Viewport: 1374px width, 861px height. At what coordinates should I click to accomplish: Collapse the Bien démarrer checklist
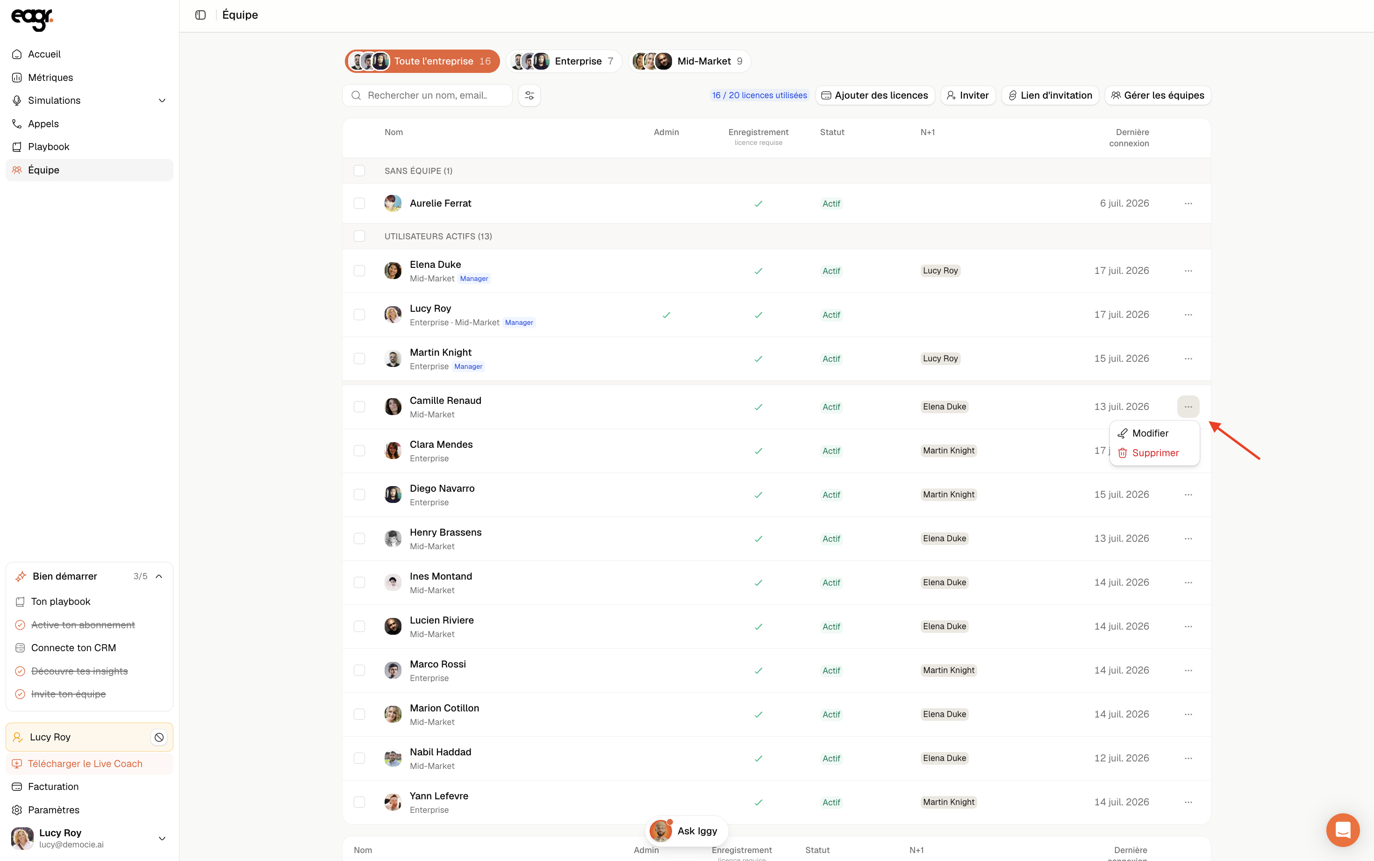(159, 576)
